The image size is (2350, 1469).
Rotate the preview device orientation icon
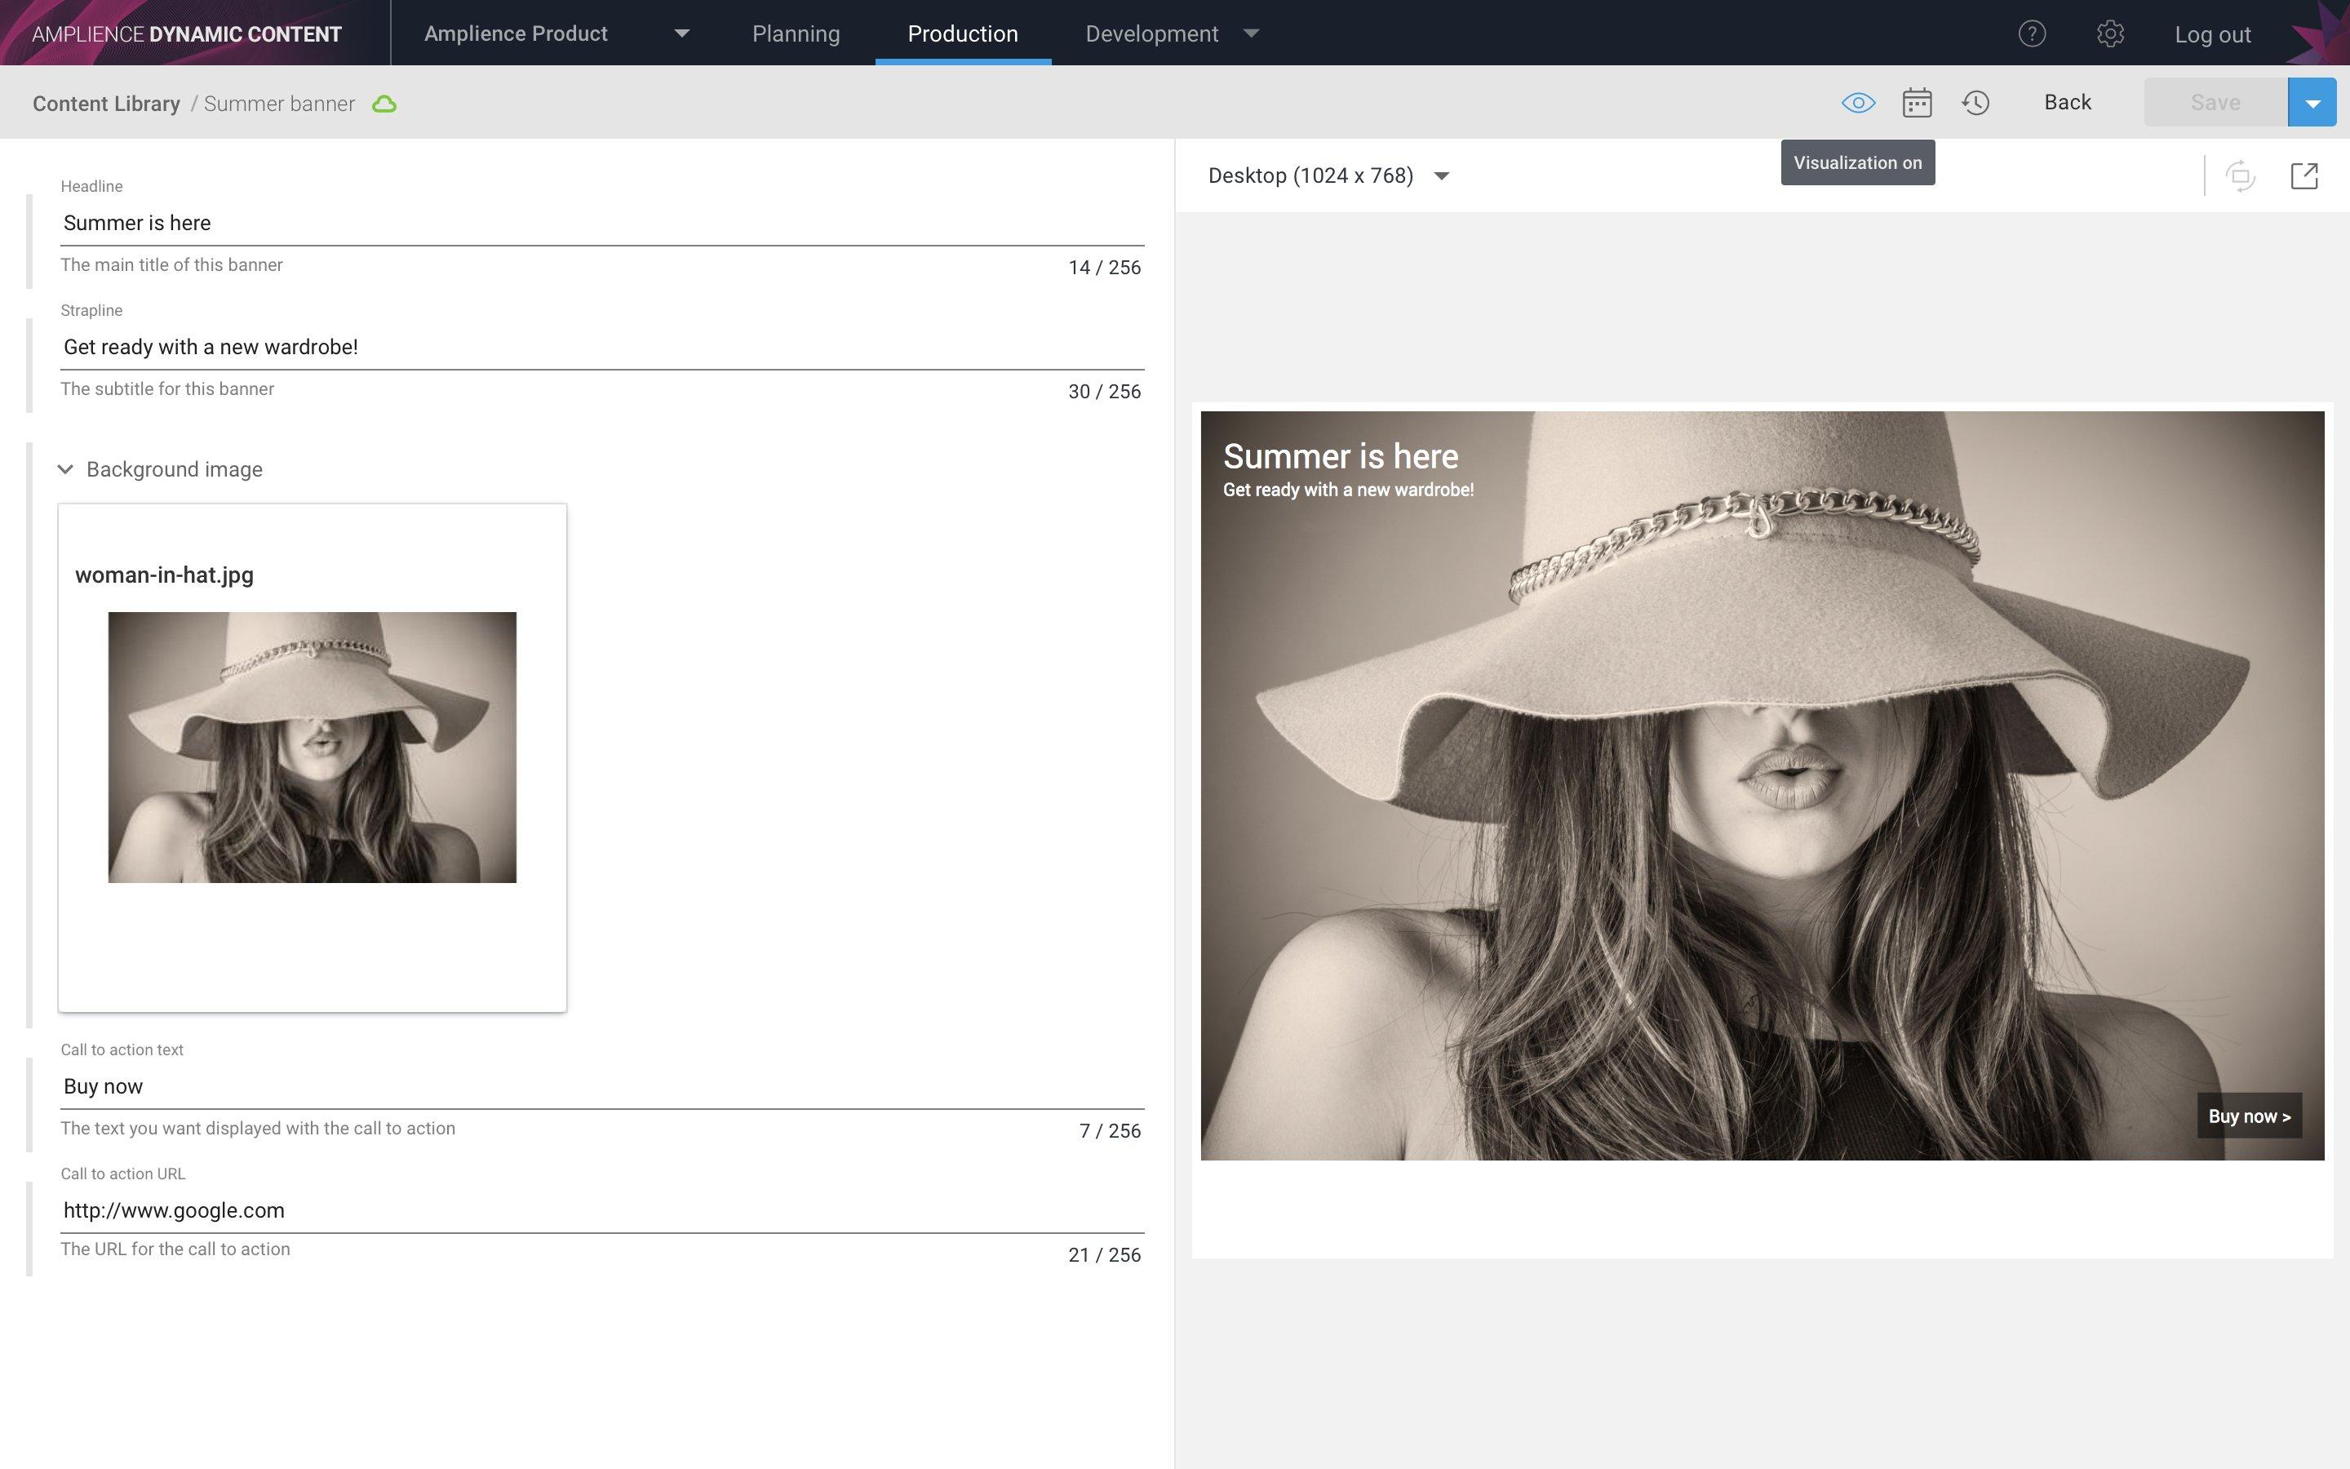tap(2241, 175)
